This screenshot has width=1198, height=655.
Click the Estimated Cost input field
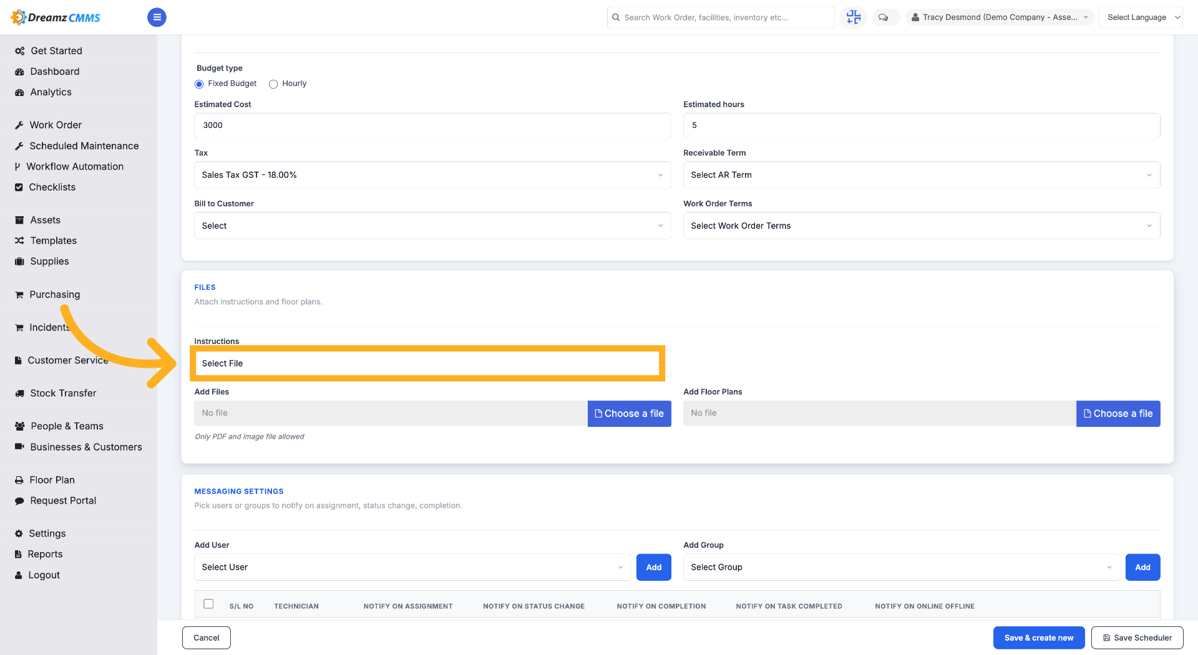(432, 125)
